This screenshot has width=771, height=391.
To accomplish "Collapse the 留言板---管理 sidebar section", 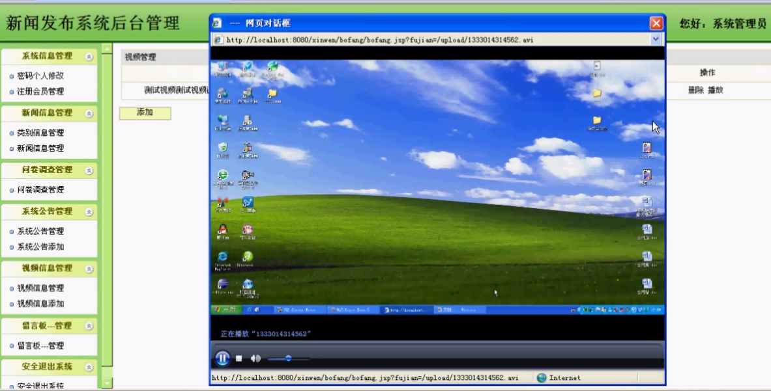I will [89, 326].
